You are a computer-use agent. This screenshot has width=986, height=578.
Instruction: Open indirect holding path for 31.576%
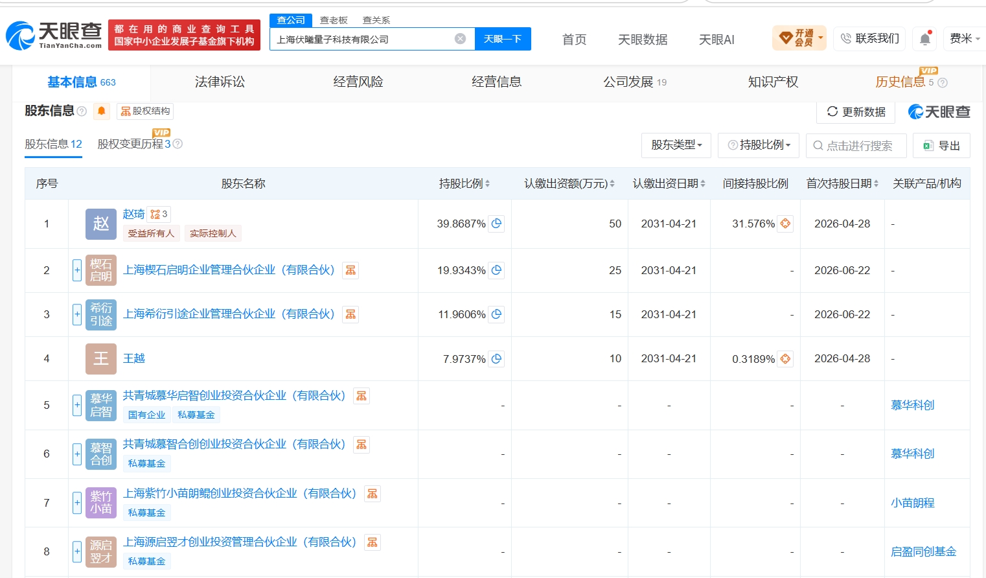[785, 224]
